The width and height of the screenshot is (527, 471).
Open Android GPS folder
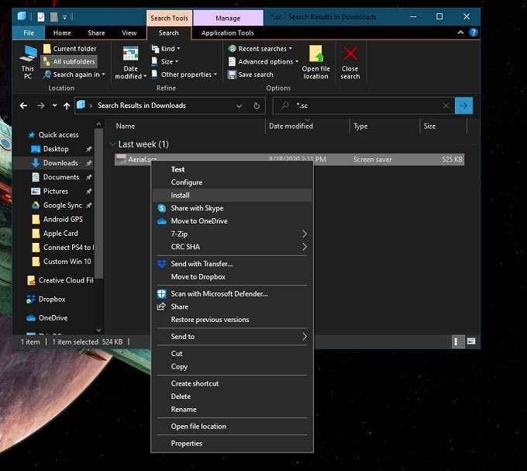click(x=63, y=220)
